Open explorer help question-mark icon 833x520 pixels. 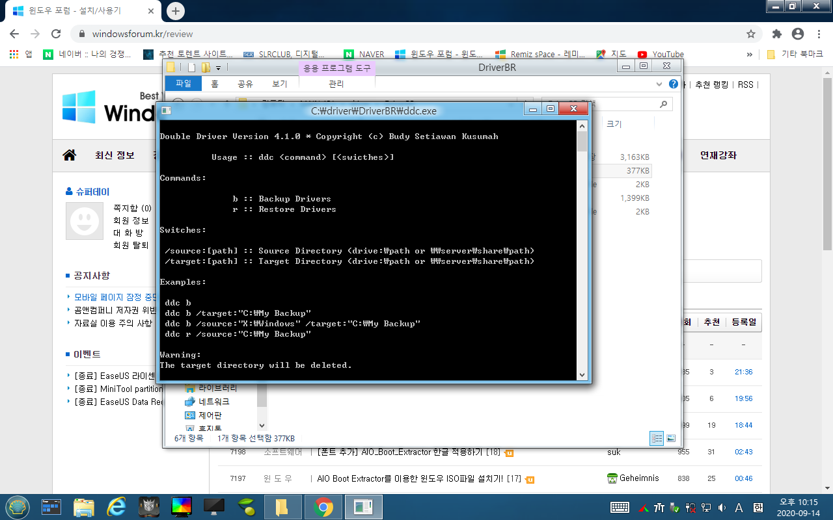tap(674, 84)
